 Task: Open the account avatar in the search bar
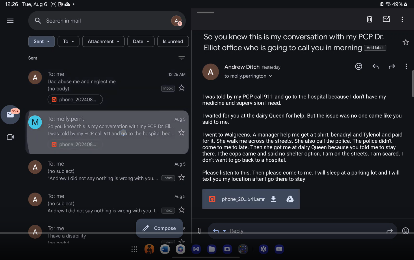point(176,21)
